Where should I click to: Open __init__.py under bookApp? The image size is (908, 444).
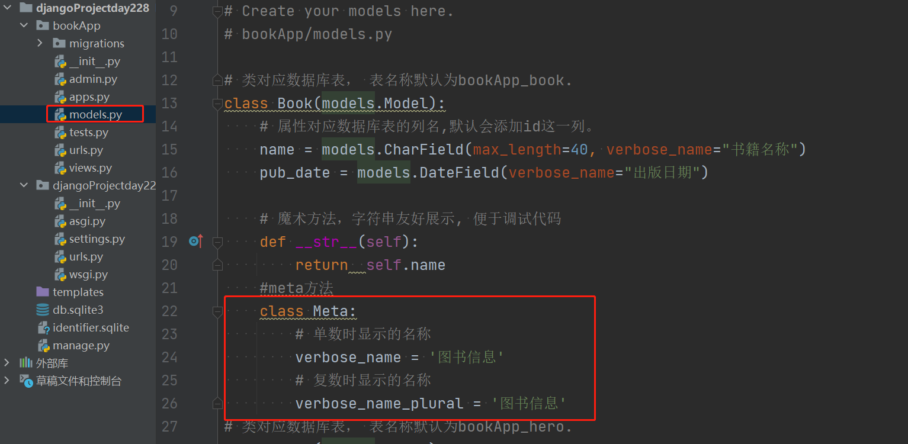[95, 61]
